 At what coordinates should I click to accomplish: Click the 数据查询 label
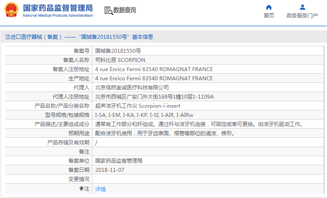[124, 10]
